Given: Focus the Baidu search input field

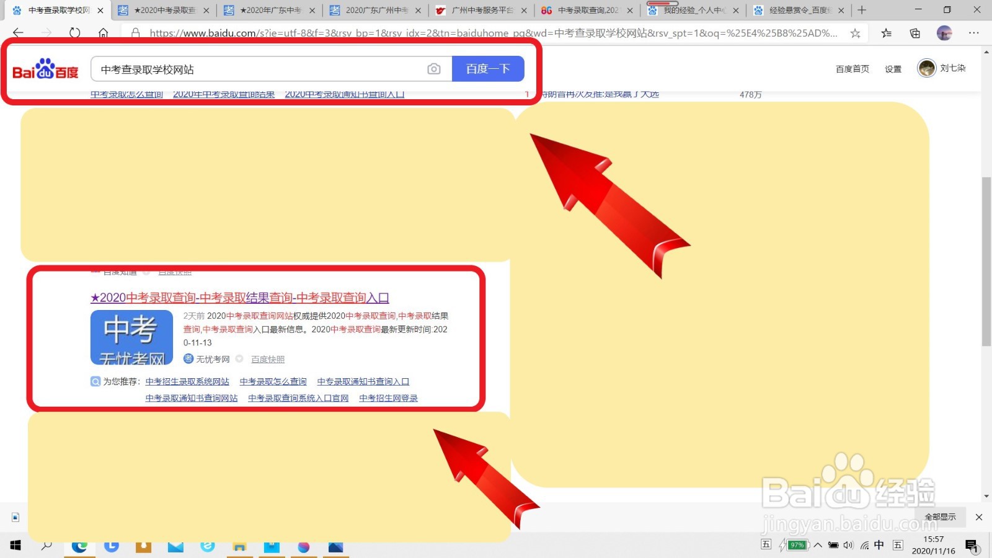Looking at the screenshot, I should coord(260,69).
